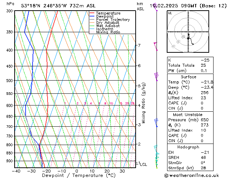Click the 'StmDir' row

click(190, 163)
